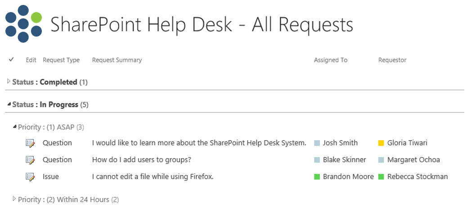The height and width of the screenshot is (207, 467).
Task: Expand the Status Completed group
Action: pos(9,81)
